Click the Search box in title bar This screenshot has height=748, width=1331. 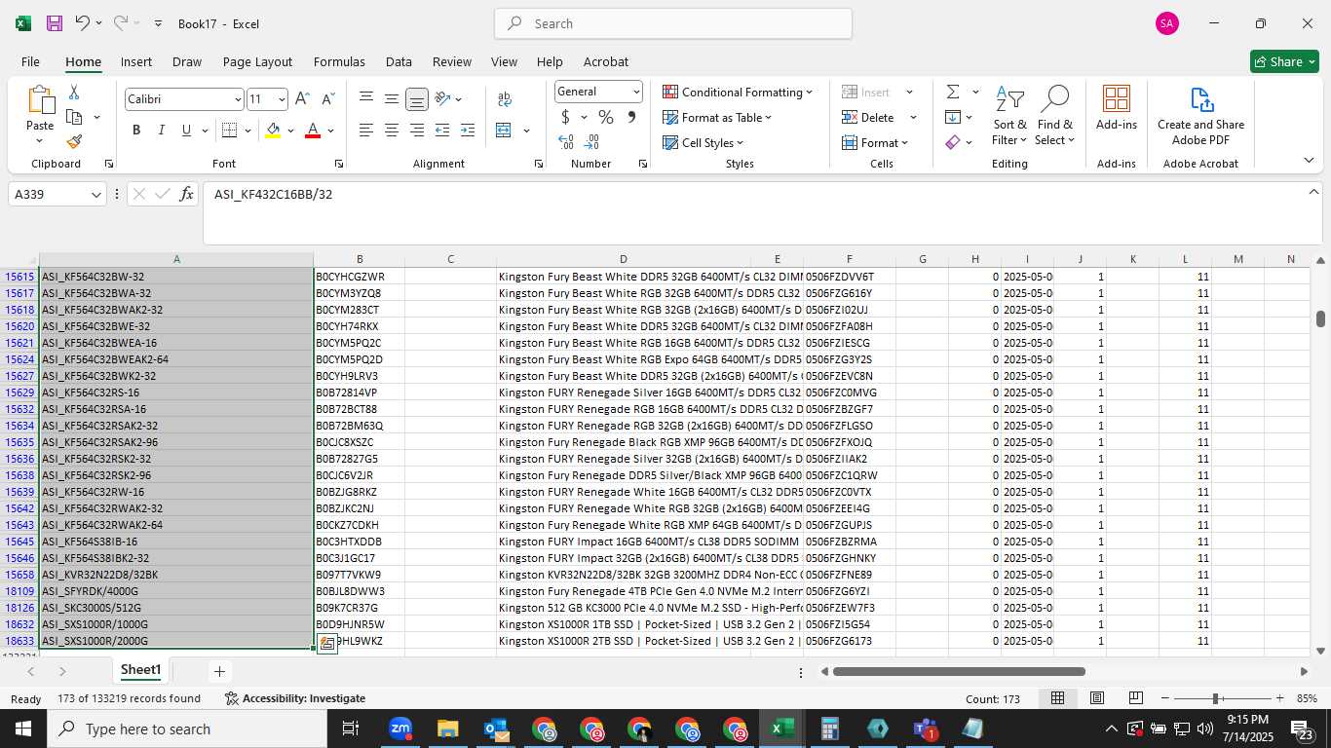673,23
